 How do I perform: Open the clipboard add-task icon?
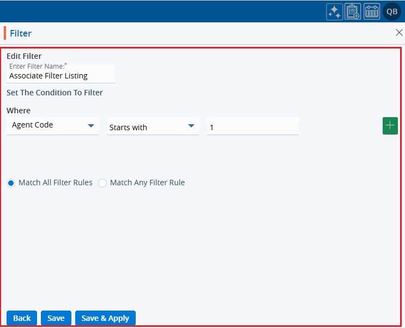pyautogui.click(x=353, y=11)
